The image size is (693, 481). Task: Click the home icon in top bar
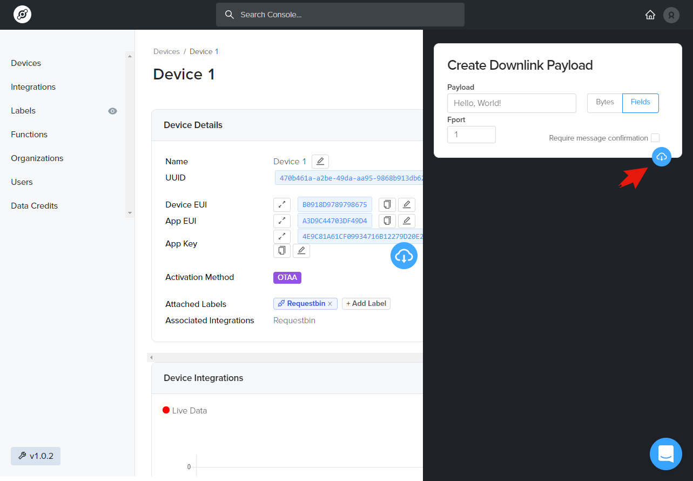650,15
